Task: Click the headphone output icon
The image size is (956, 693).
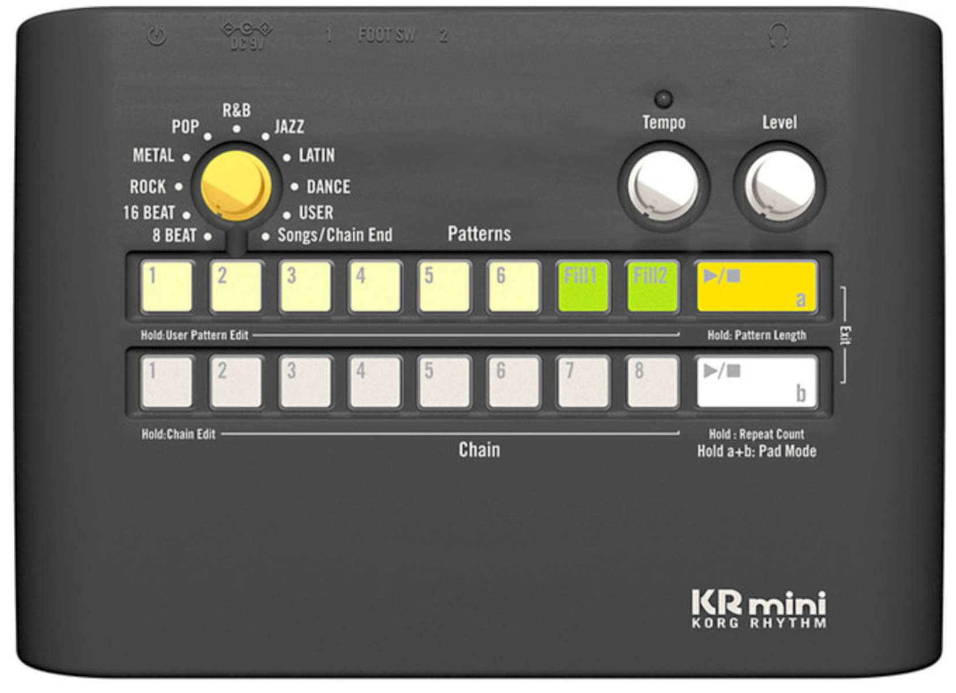Action: click(x=781, y=35)
